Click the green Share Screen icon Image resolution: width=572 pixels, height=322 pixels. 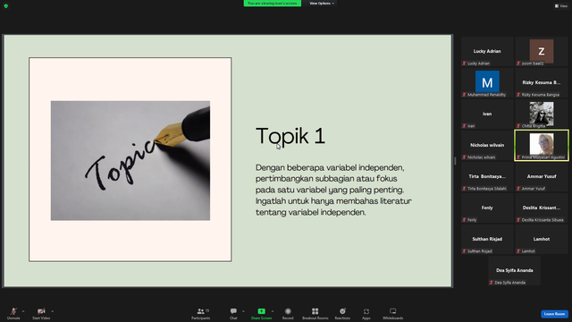coord(262,311)
